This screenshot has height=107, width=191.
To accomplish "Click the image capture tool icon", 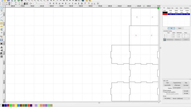I will pos(1,37).
